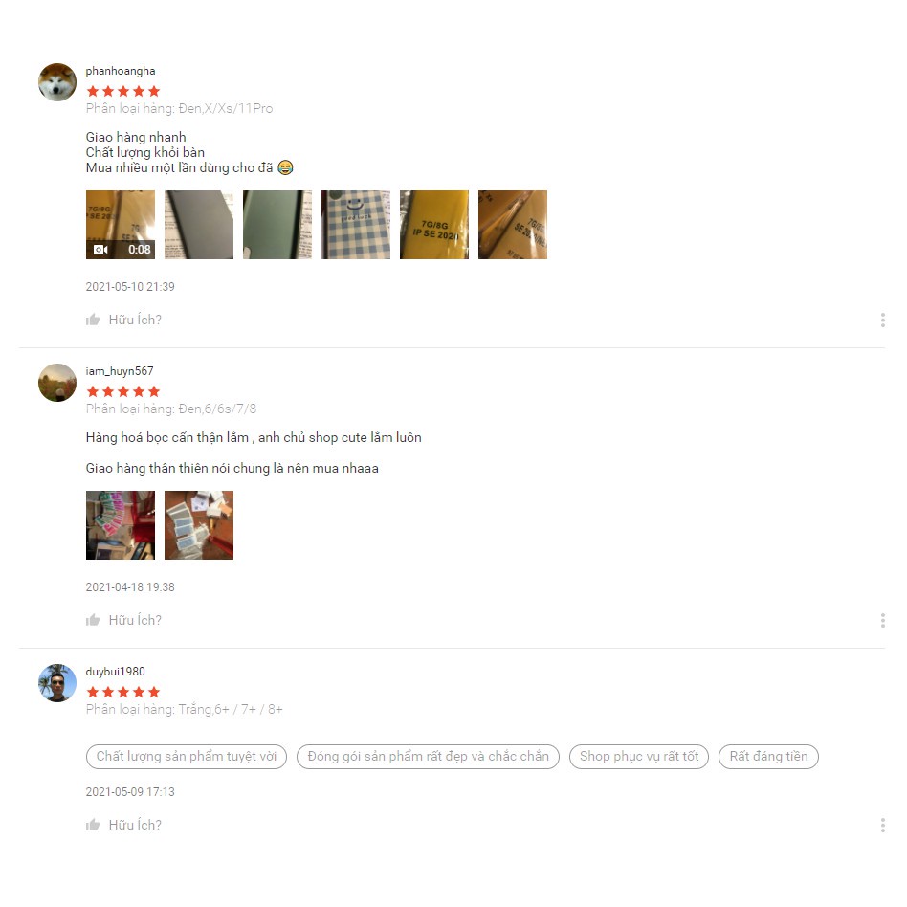Screen dimensions: 907x907
Task: Open duybui1980's profile avatar
Action: coord(57,683)
